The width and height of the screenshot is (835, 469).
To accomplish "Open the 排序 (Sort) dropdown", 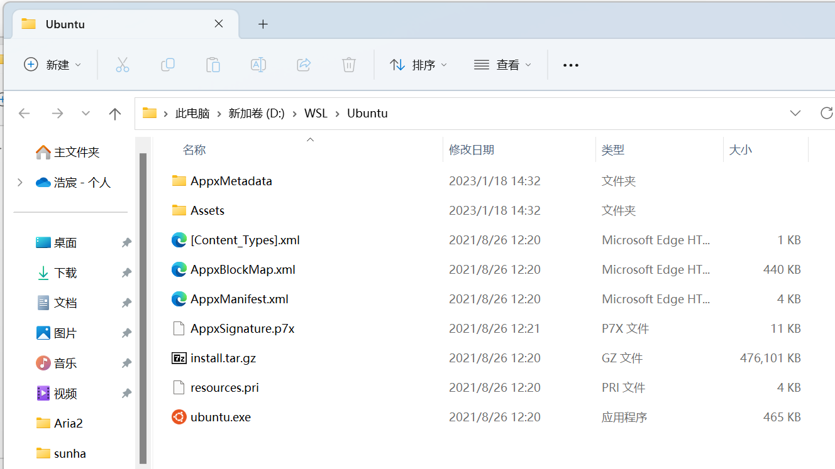I will [418, 65].
